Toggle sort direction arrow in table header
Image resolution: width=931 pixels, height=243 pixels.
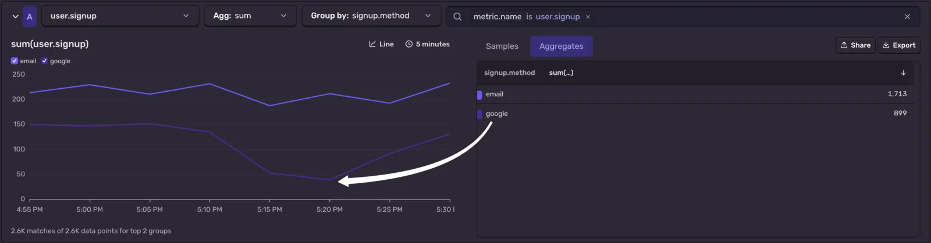pyautogui.click(x=904, y=73)
